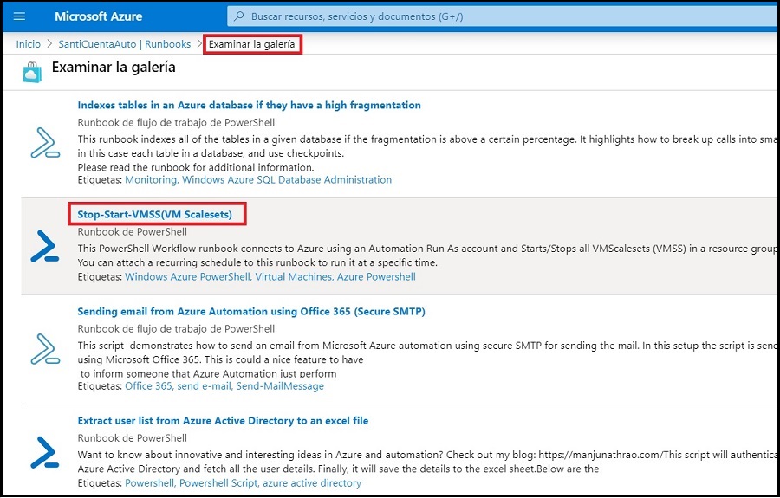The width and height of the screenshot is (780, 498).
Task: Click PowerShell icon for Stop-Start-VMSS runbook
Action: (45, 246)
